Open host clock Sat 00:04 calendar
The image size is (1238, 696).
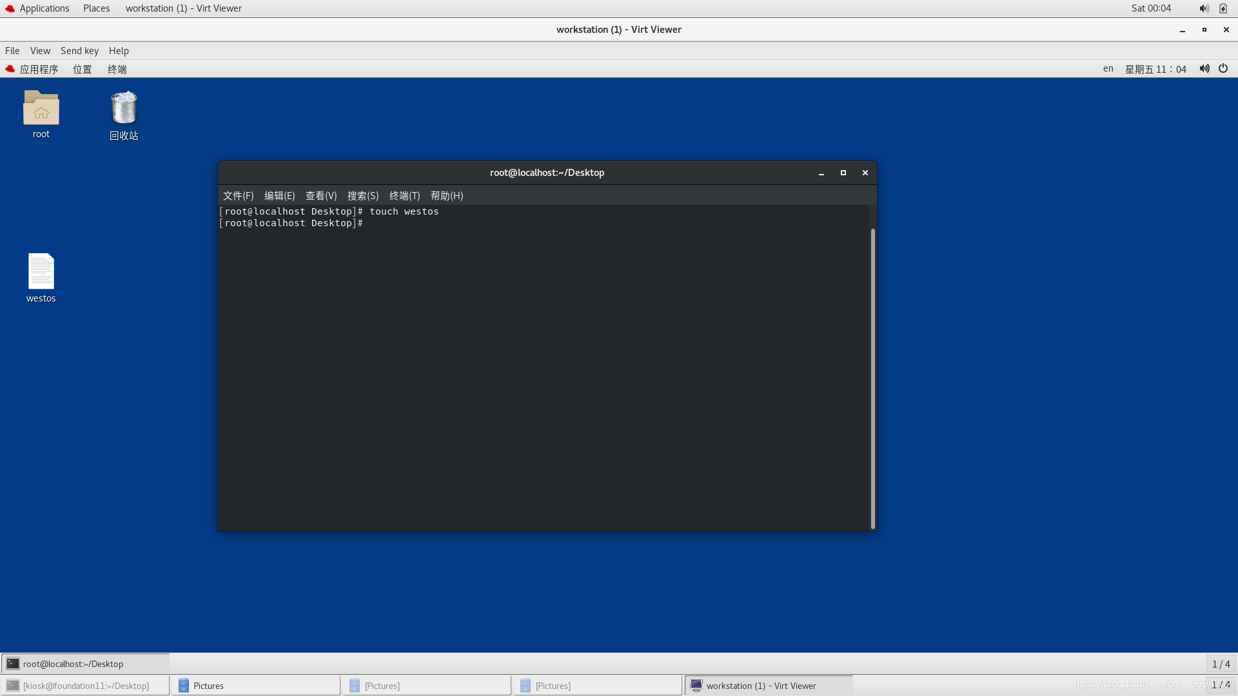1151,8
